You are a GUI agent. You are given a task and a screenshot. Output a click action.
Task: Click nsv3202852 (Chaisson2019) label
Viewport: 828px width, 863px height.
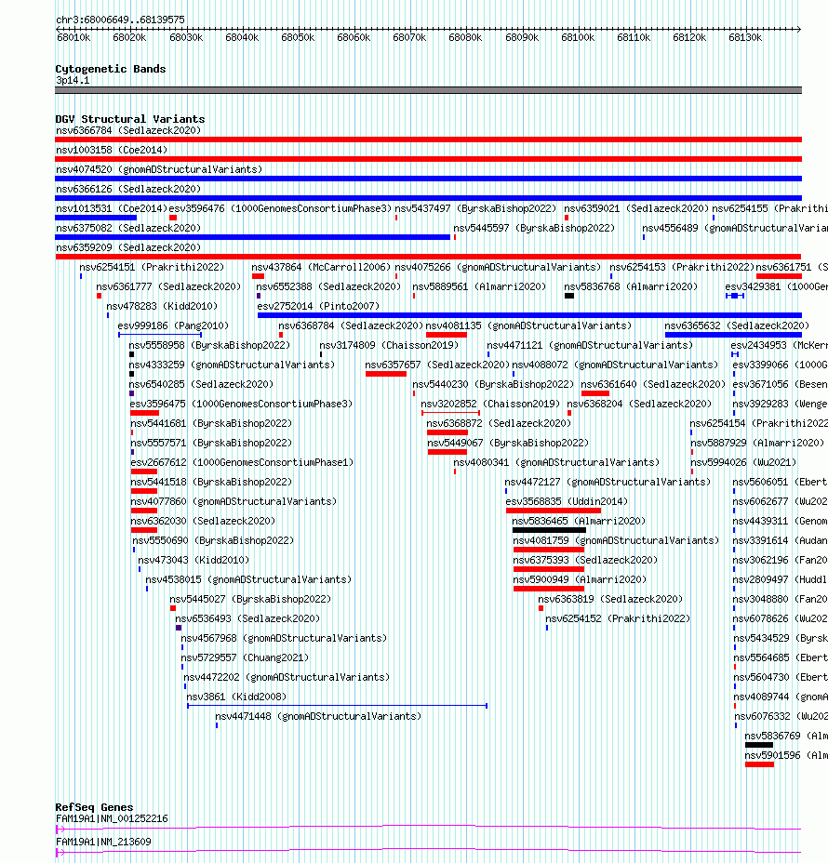[490, 404]
